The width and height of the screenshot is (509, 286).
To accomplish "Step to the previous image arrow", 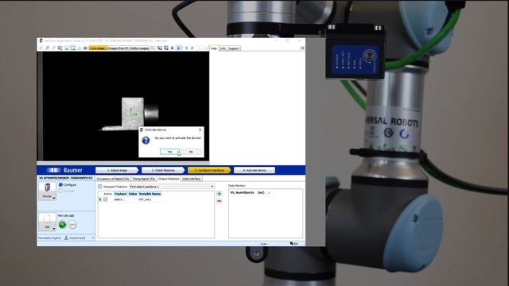I will 186,48.
